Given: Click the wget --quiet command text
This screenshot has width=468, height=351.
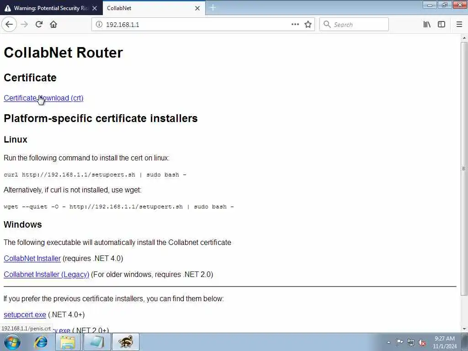Looking at the screenshot, I should [x=119, y=207].
